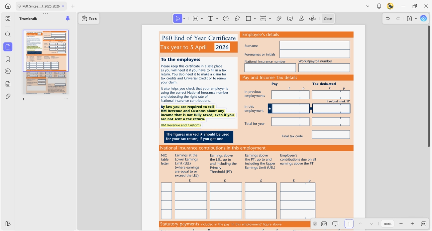Click the page number field showing 1
Image resolution: width=432 pixels, height=231 pixels.
(x=349, y=224)
